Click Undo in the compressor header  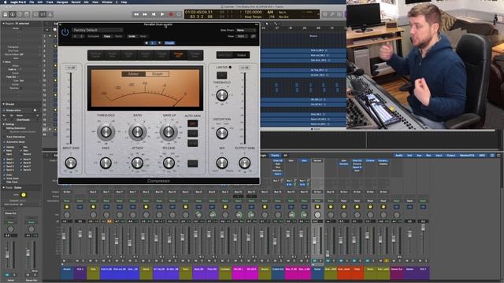point(132,36)
